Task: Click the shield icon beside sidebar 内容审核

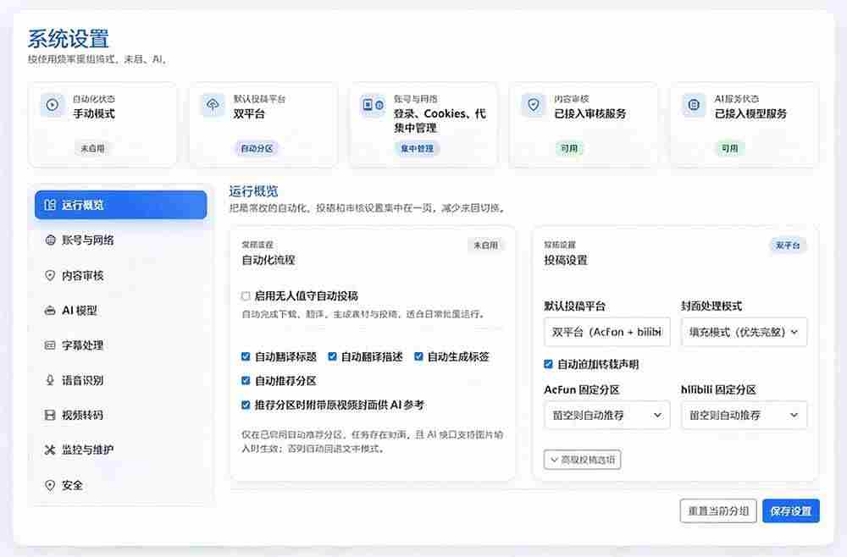Action: pyautogui.click(x=50, y=275)
